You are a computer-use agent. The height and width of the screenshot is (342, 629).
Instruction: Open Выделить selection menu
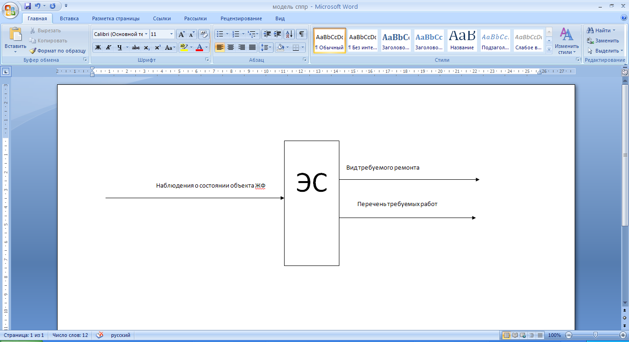point(605,51)
